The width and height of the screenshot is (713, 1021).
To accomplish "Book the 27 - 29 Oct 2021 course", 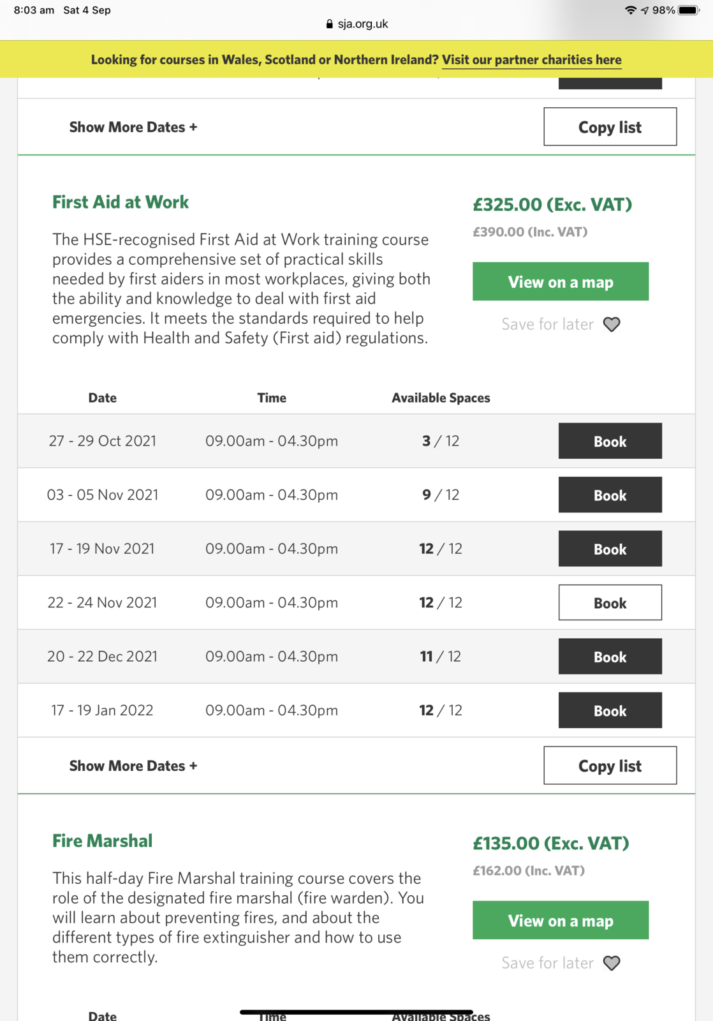I will (x=610, y=441).
